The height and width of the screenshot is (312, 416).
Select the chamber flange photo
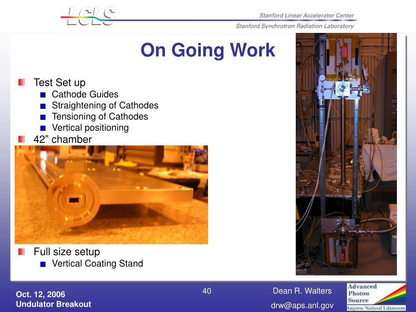[x=111, y=195]
